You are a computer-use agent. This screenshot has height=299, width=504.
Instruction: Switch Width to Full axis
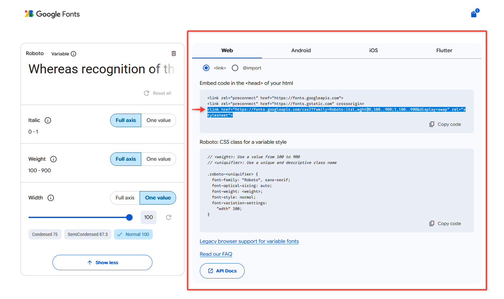[x=125, y=198]
